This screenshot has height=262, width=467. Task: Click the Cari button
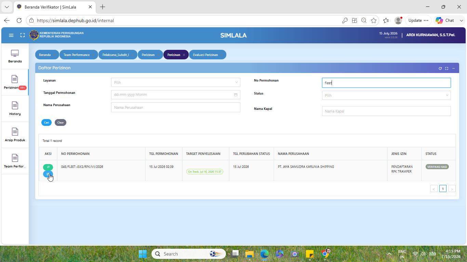(46, 122)
